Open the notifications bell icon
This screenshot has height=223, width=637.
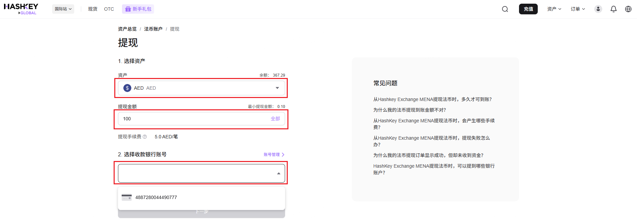pyautogui.click(x=613, y=9)
